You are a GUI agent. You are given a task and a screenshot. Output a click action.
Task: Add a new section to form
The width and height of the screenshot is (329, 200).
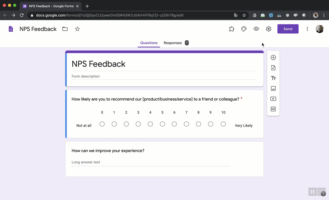click(273, 109)
